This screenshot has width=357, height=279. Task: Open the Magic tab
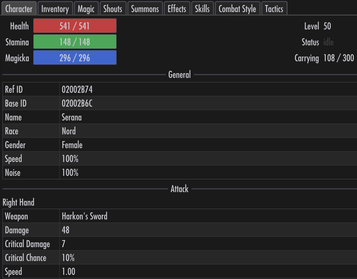[86, 8]
